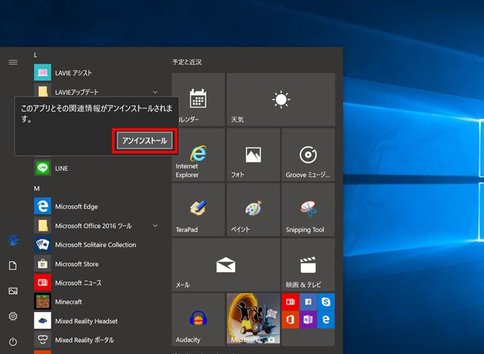The image size is (484, 354).
Task: Open the Snipping Tool tile
Action: (307, 210)
